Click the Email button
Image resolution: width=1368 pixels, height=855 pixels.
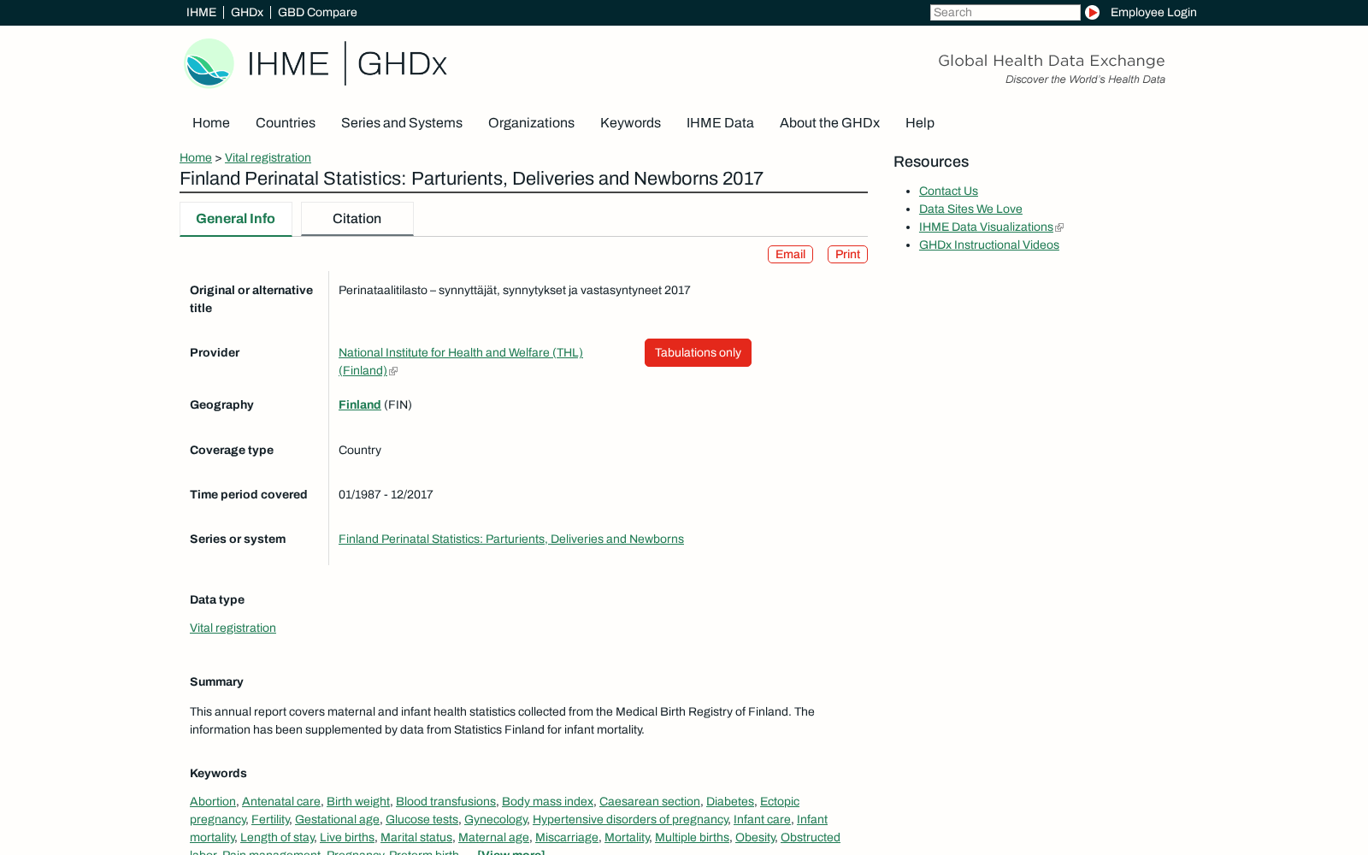pyautogui.click(x=790, y=255)
